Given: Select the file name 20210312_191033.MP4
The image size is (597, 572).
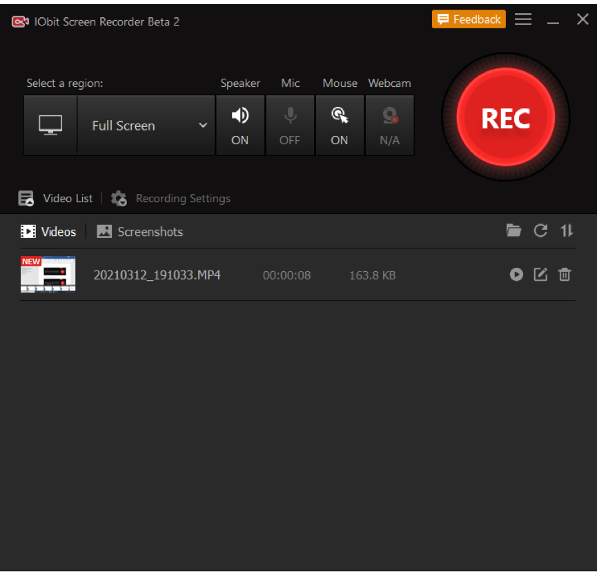Looking at the screenshot, I should [x=157, y=275].
